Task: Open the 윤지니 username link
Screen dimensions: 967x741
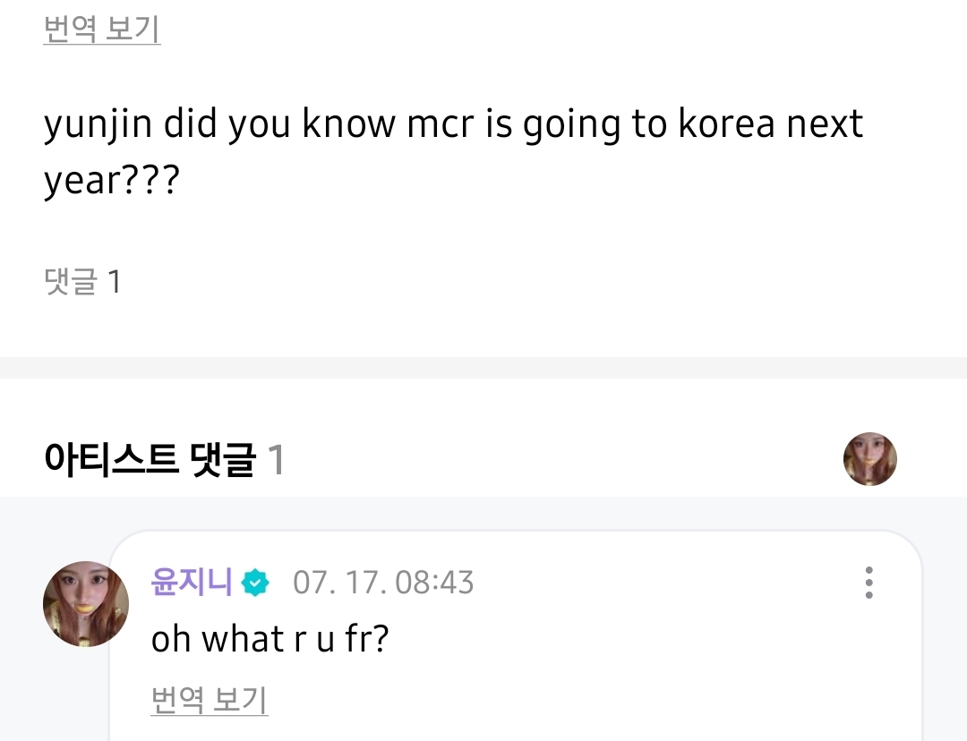Action: click(x=192, y=583)
